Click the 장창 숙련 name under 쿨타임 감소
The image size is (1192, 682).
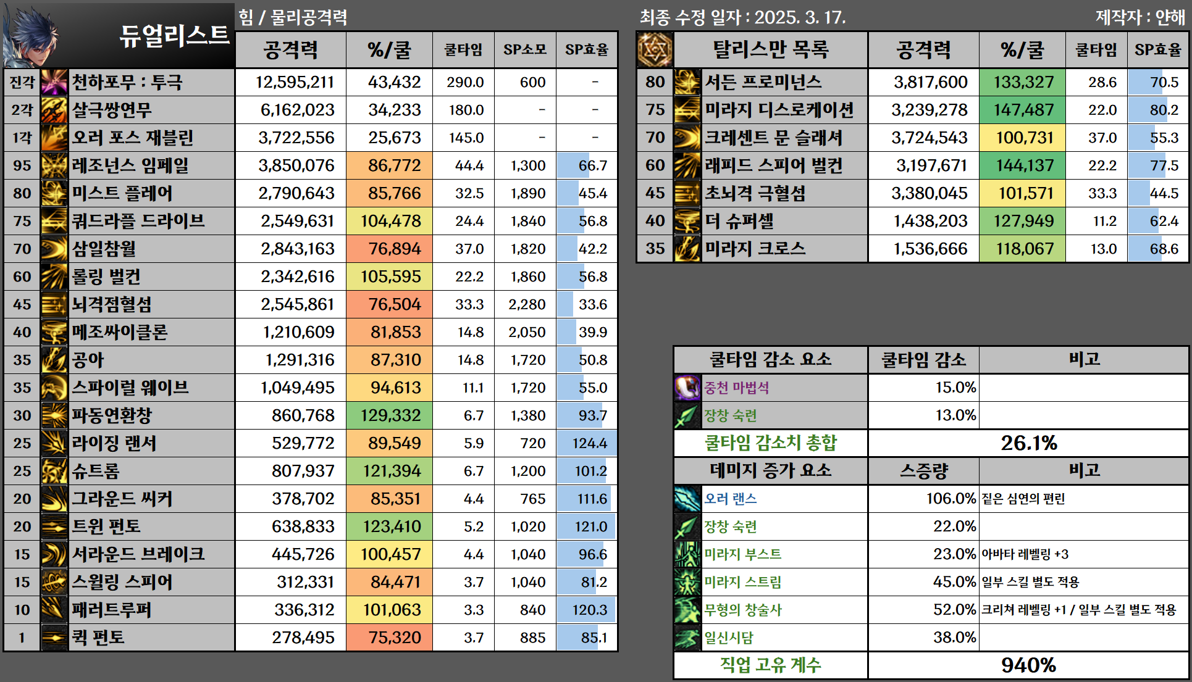[x=731, y=415]
